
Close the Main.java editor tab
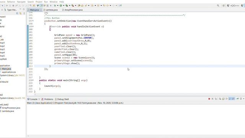(41, 10)
